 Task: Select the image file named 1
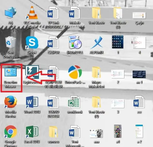(117, 42)
